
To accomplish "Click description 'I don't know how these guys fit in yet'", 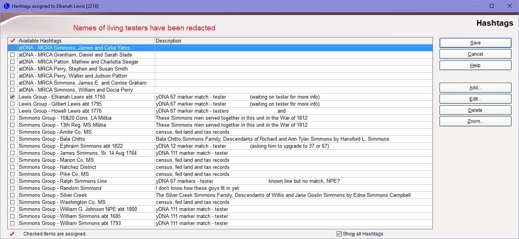I will click(x=198, y=188).
